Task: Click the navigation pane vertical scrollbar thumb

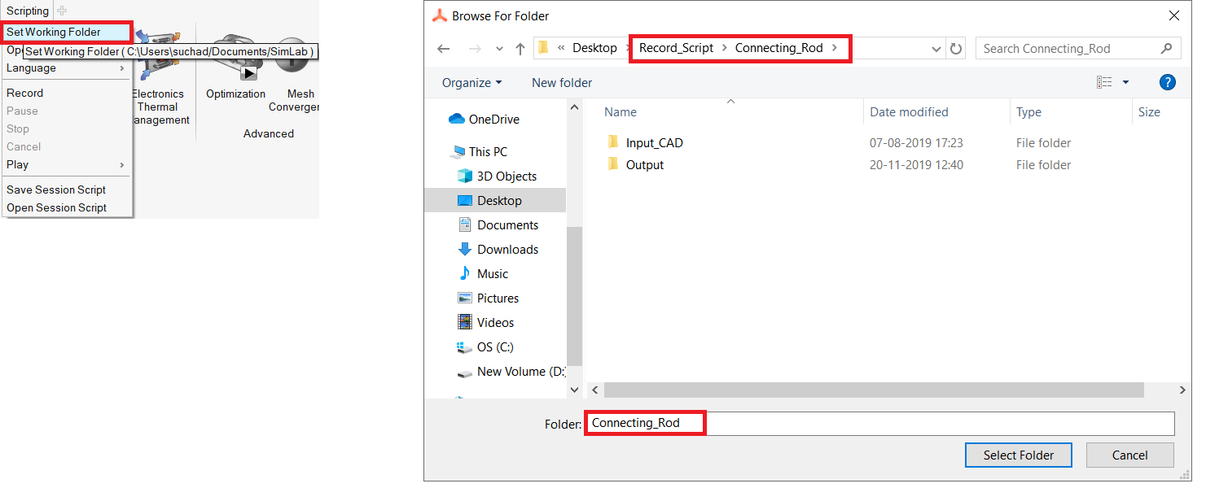Action: point(575,297)
